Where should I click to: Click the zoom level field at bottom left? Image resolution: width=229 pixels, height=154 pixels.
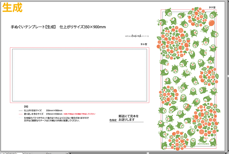[x=2, y=153]
